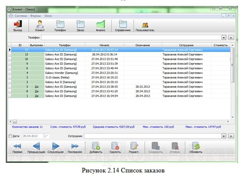Go to Следующая record
Viewport: 250px width, 177px height.
(55, 146)
